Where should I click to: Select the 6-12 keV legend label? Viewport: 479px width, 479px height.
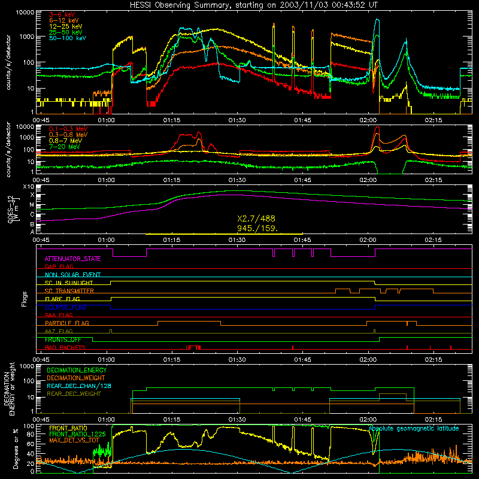tap(63, 20)
